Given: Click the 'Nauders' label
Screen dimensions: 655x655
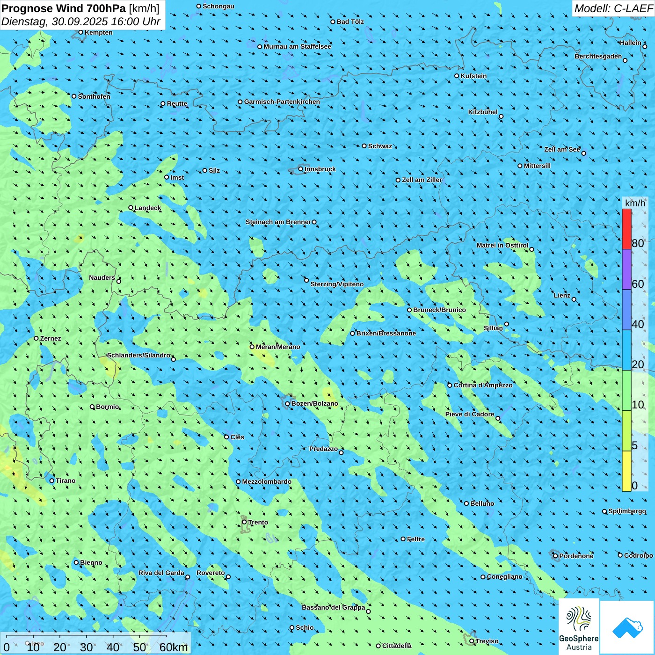Looking at the screenshot, I should click(102, 277).
